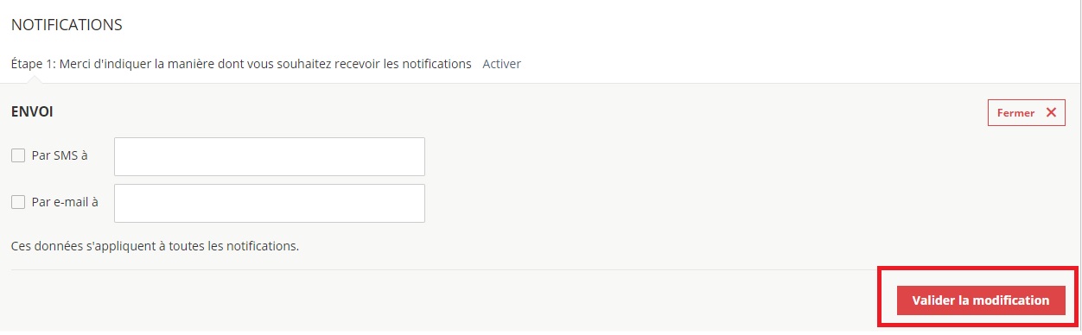
Task: Click the empty grey area right of SMS field
Action: pyautogui.click(x=700, y=156)
